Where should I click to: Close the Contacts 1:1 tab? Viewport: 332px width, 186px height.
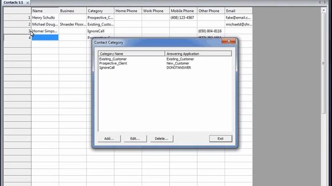point(27,3)
